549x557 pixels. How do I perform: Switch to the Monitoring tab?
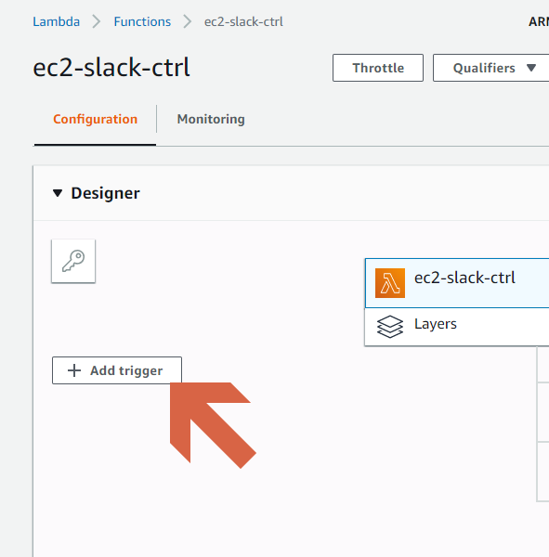211,120
